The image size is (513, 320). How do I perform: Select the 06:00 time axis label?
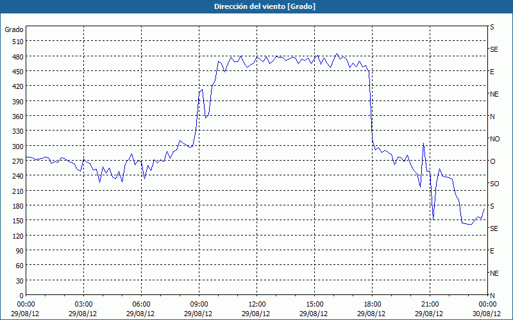click(141, 305)
